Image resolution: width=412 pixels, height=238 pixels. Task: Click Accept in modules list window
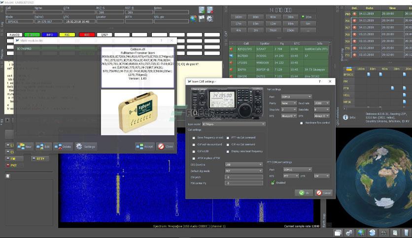145,147
